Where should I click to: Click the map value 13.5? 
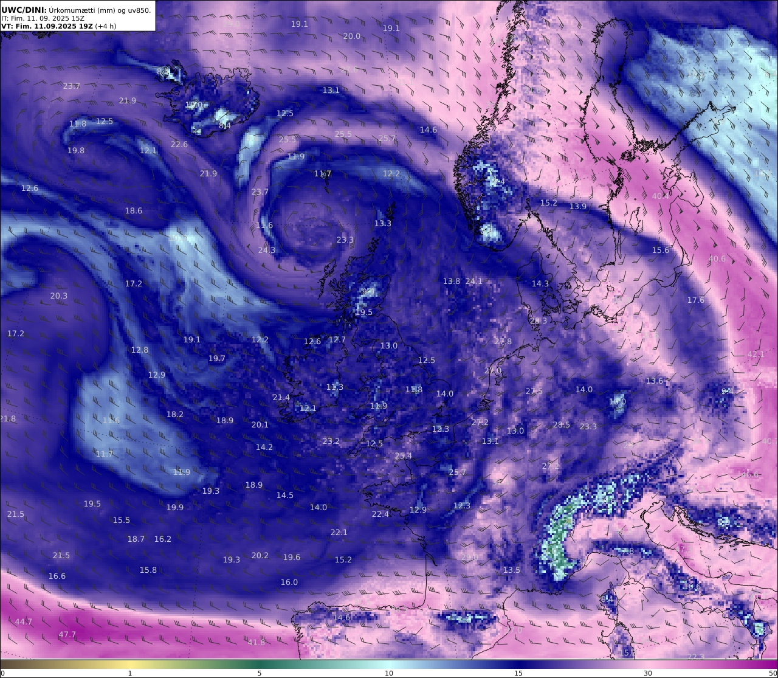click(x=512, y=570)
